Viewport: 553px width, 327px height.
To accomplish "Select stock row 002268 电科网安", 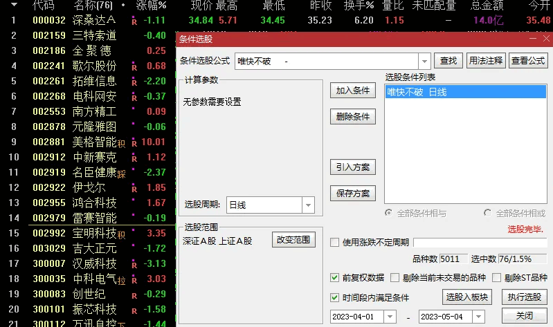I will [x=88, y=96].
